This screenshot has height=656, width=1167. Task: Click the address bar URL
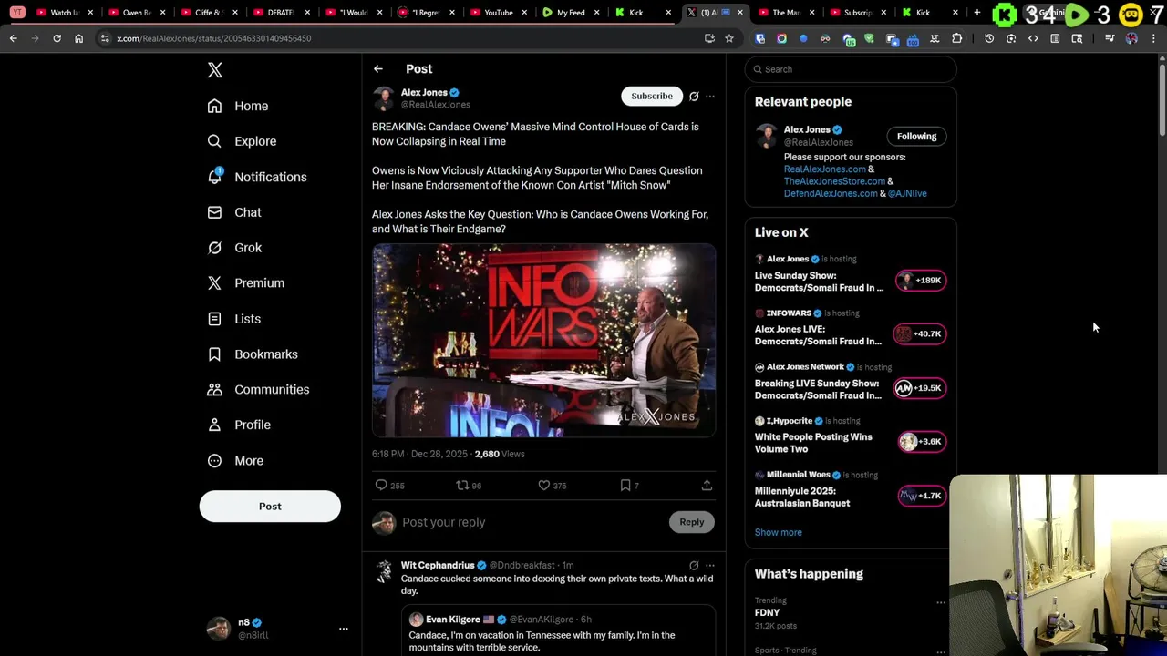point(213,38)
